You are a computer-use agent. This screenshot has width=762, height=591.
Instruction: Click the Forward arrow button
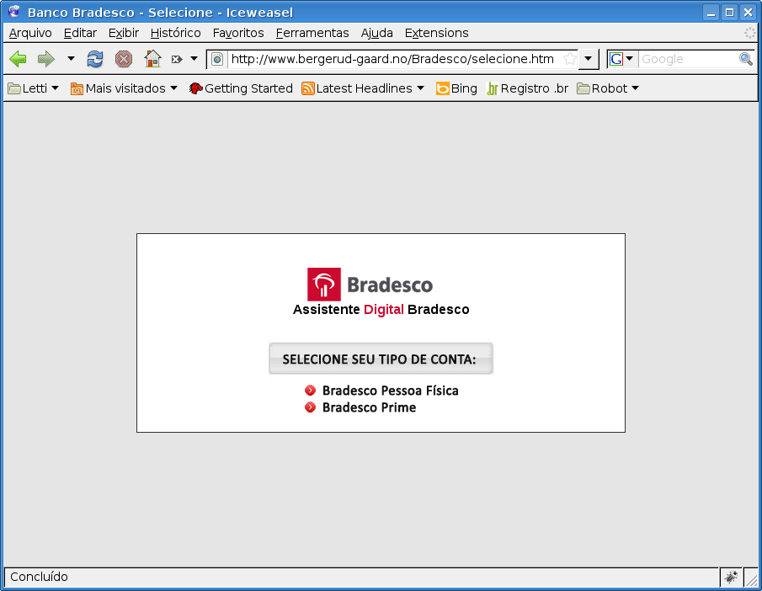pyautogui.click(x=46, y=59)
